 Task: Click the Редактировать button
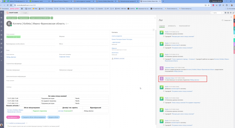tap(24, 18)
